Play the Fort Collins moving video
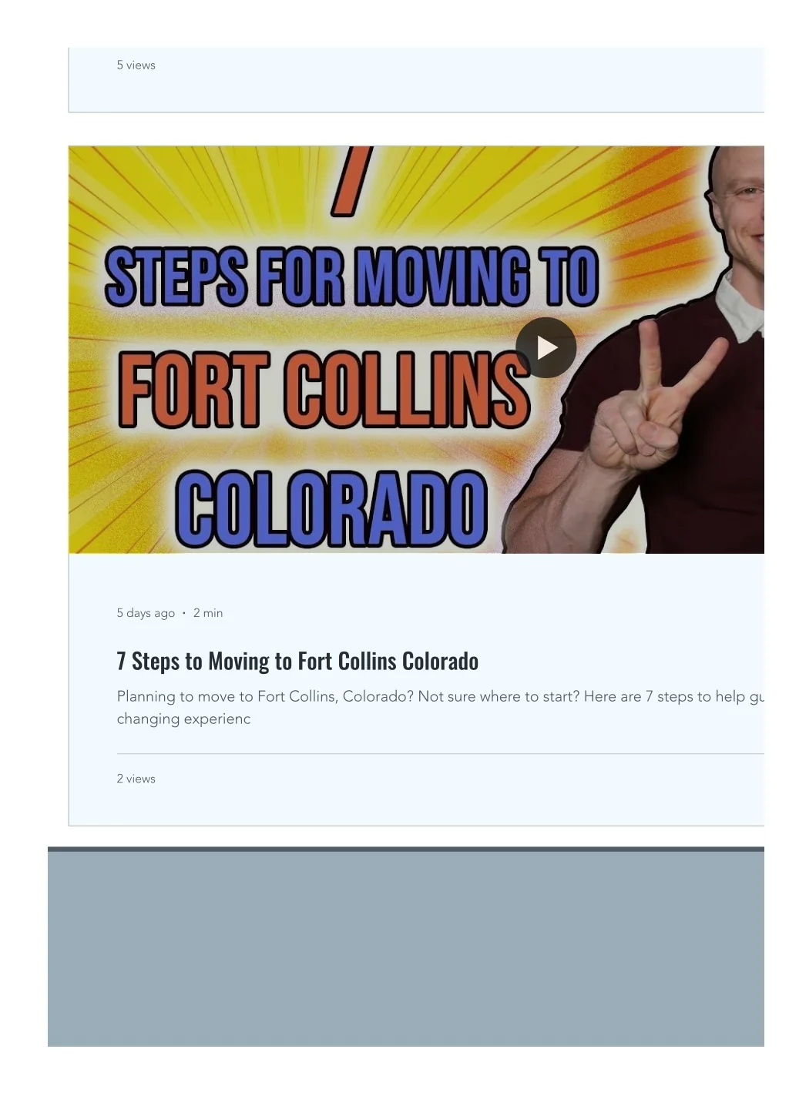Viewport: 789px width, 1116px height. pyautogui.click(x=546, y=347)
